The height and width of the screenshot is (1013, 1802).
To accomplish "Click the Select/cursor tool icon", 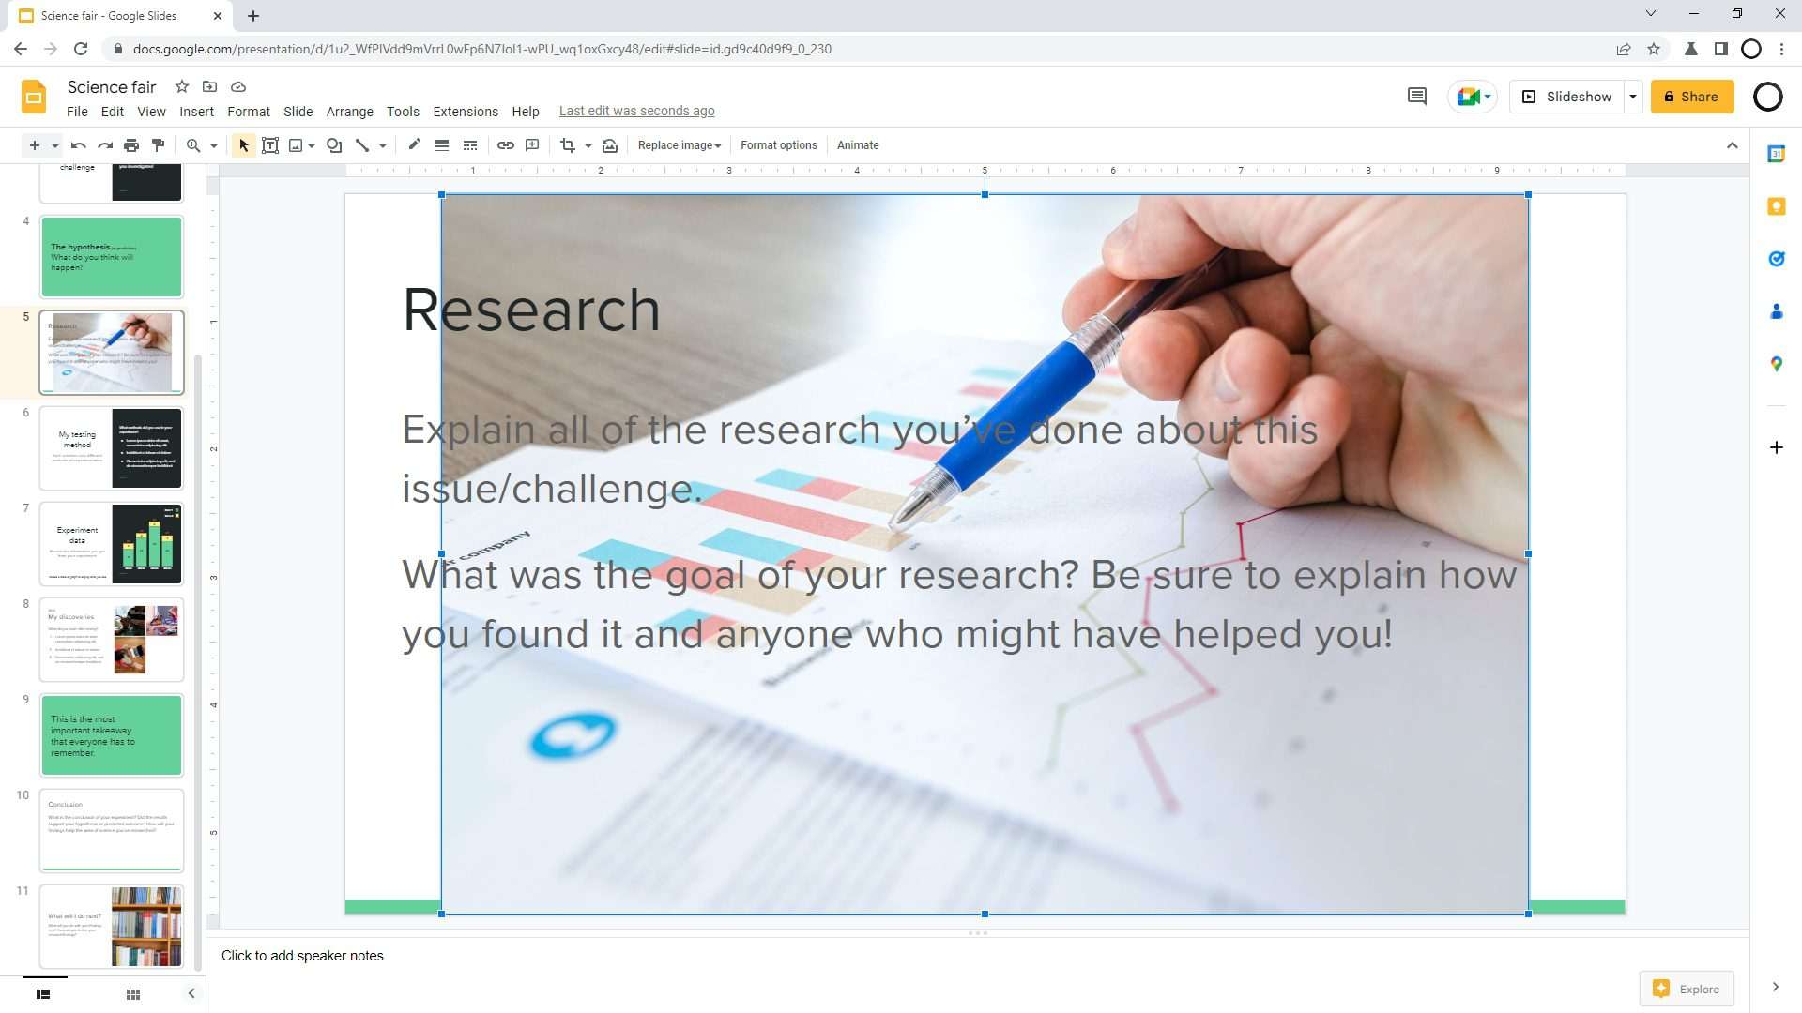I will tap(244, 144).
